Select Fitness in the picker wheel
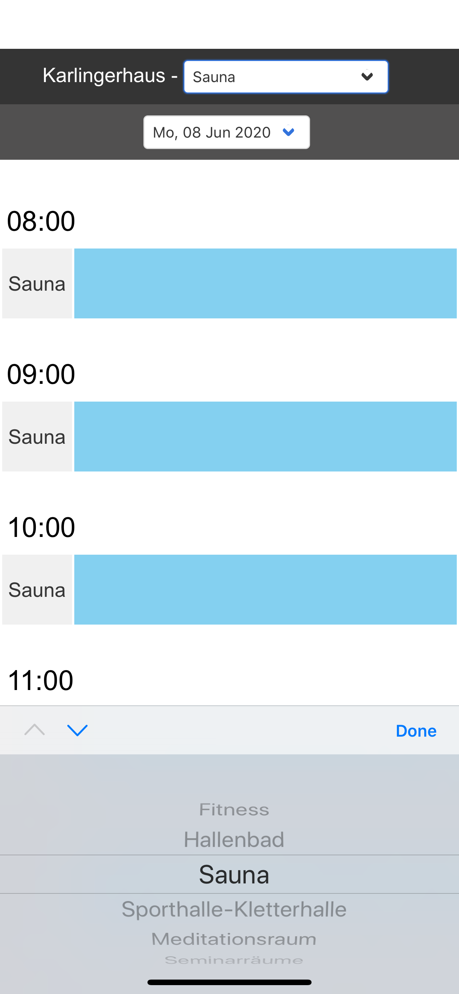This screenshot has width=459, height=994. (234, 809)
